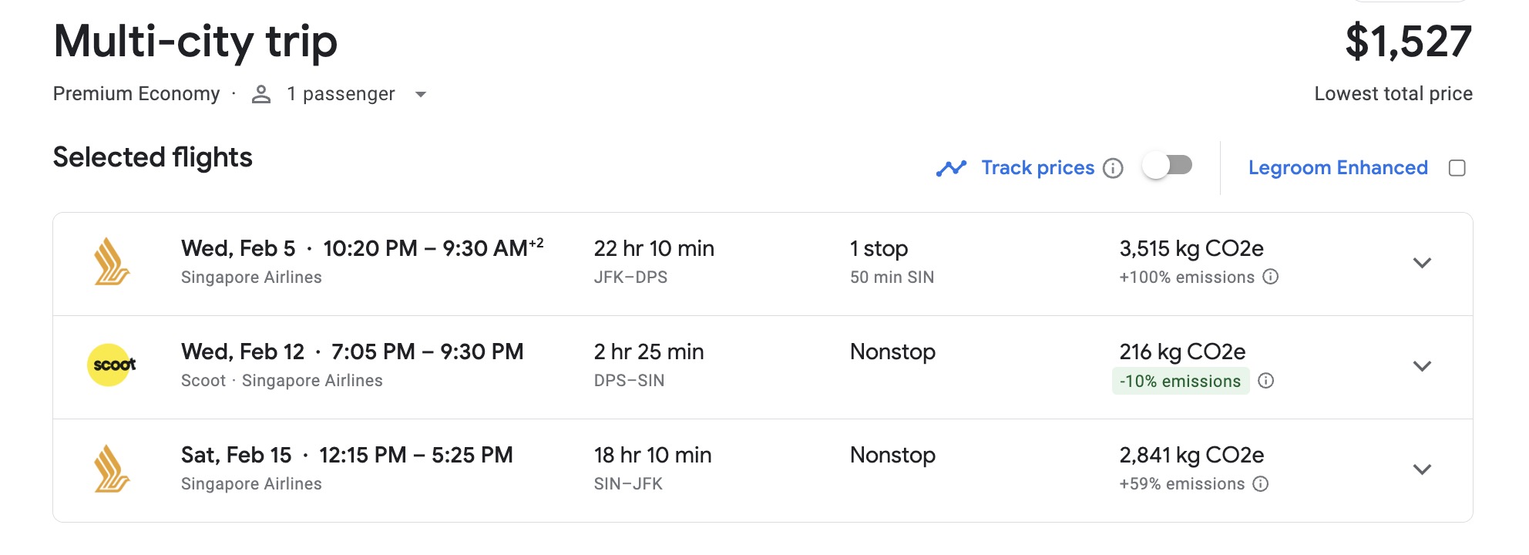Check the Legroom Enhanced checkbox
This screenshot has width=1529, height=555.
pyautogui.click(x=1457, y=167)
